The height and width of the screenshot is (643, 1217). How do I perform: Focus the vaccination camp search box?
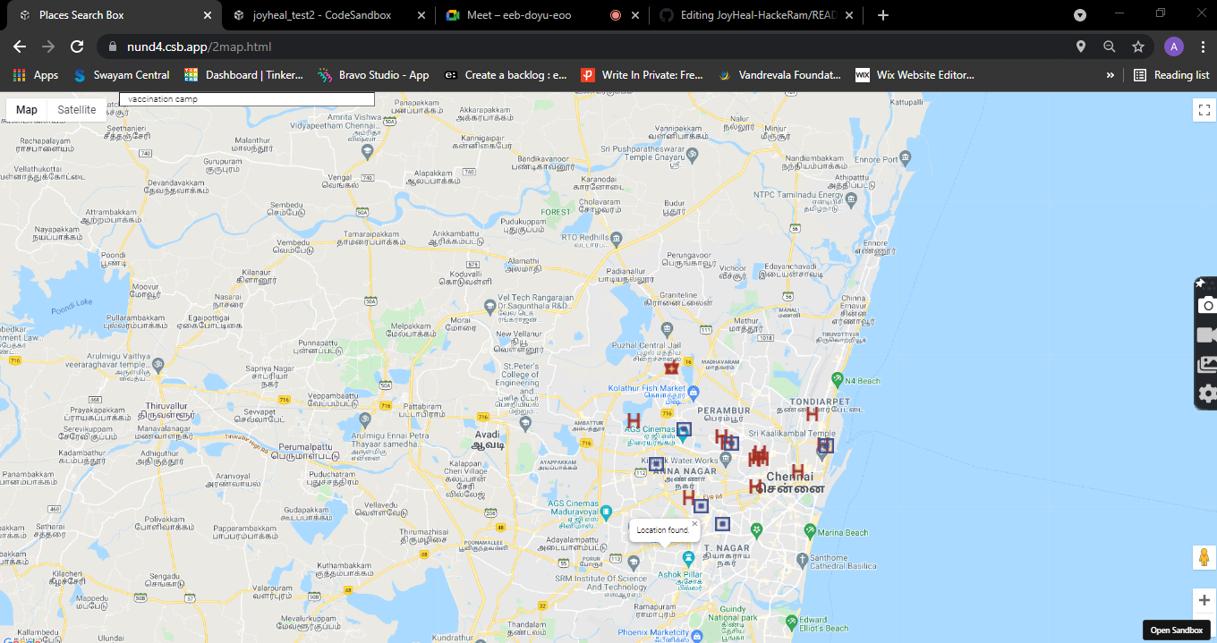(247, 99)
